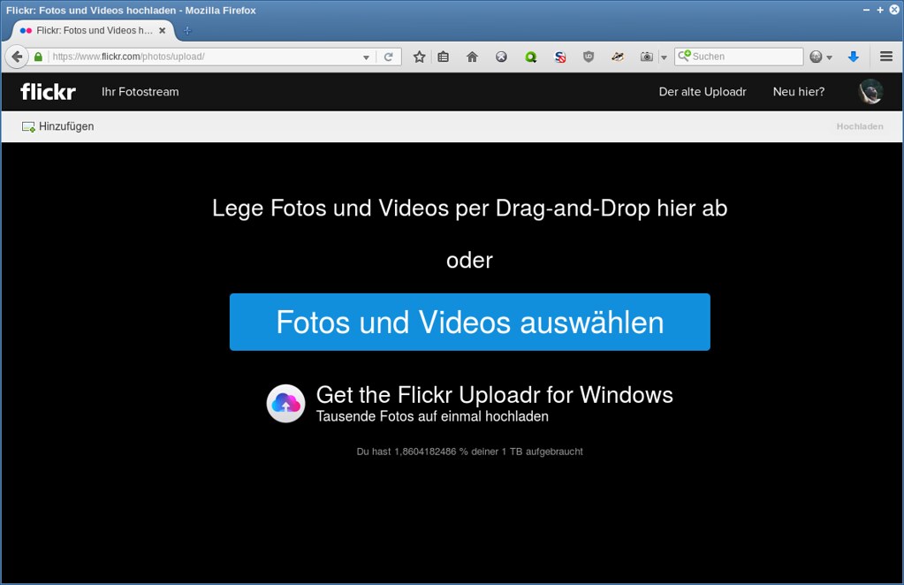This screenshot has width=904, height=585.
Task: Open the NoScript extension icon
Action: (x=560, y=57)
